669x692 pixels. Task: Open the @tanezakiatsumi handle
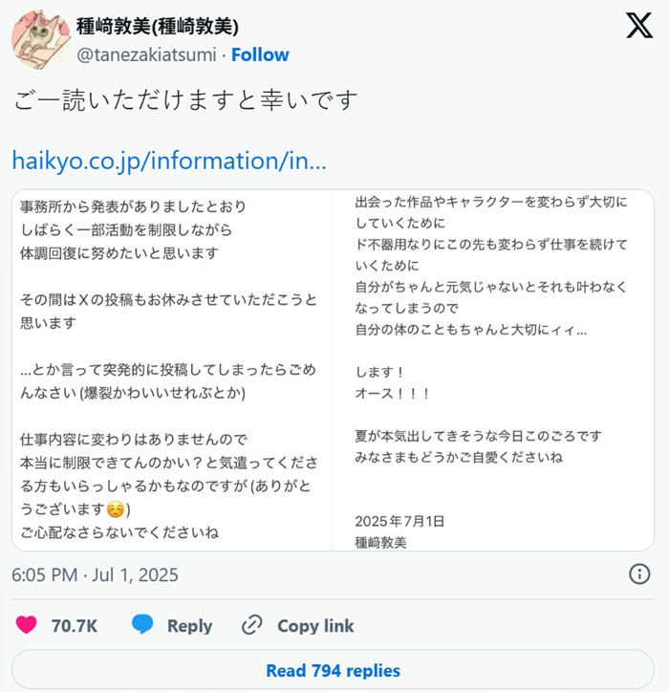[146, 55]
